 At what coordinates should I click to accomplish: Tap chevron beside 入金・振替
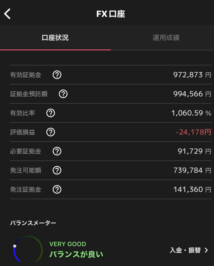[206, 250]
